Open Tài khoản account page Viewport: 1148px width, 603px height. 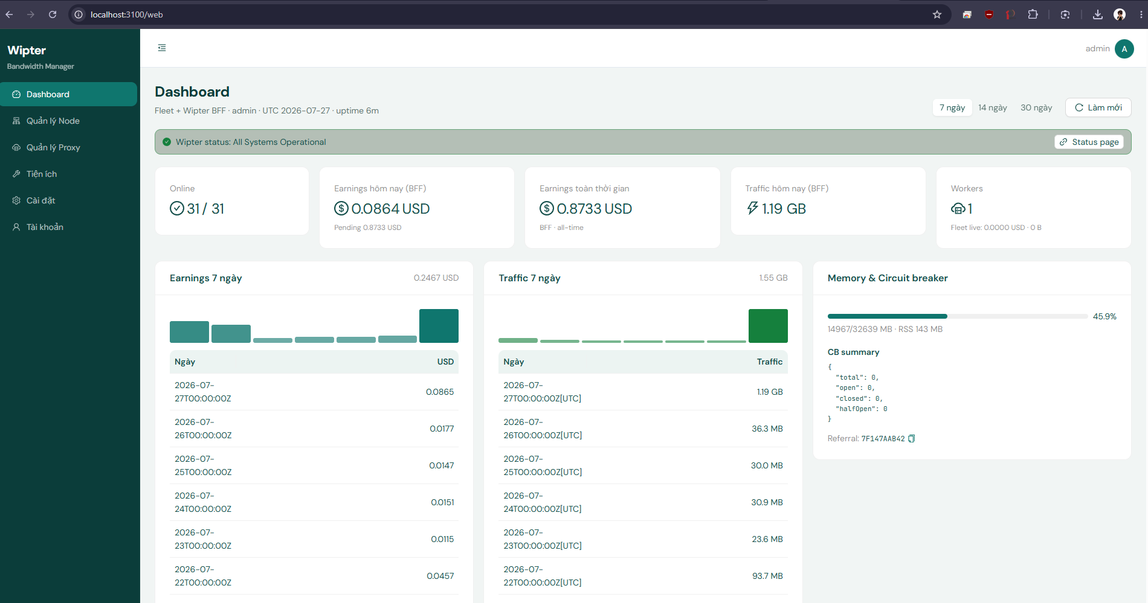tap(68, 227)
